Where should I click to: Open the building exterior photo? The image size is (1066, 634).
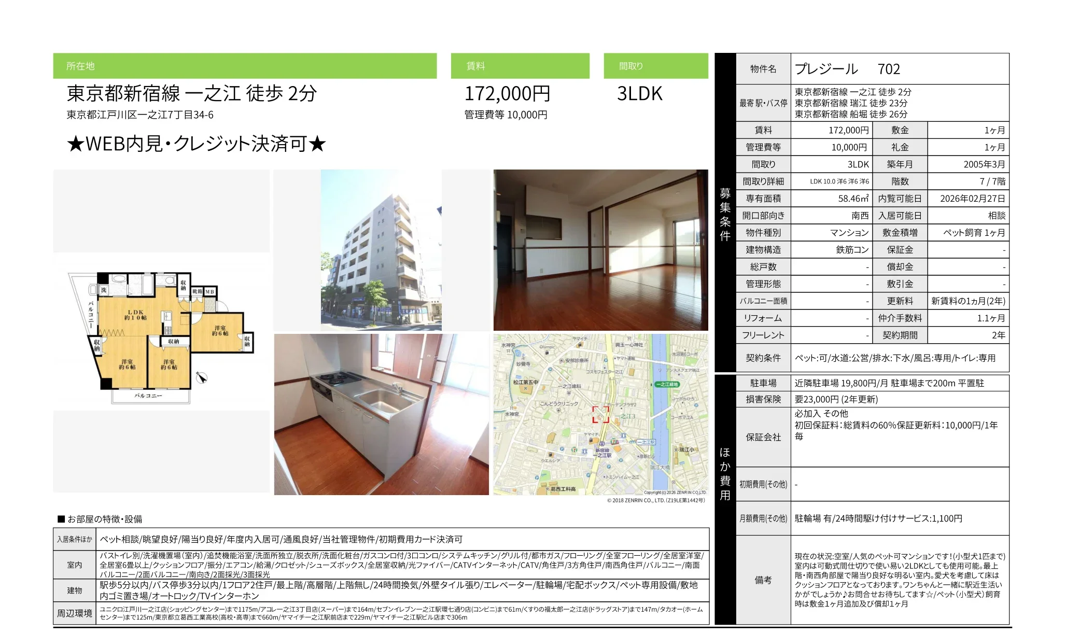381,250
